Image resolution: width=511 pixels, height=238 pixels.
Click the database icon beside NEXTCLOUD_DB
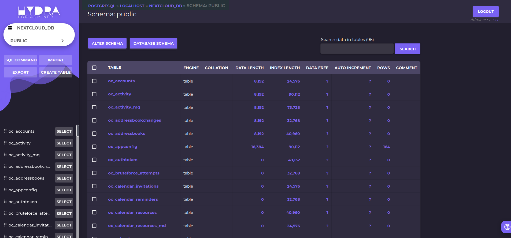[x=10, y=28]
